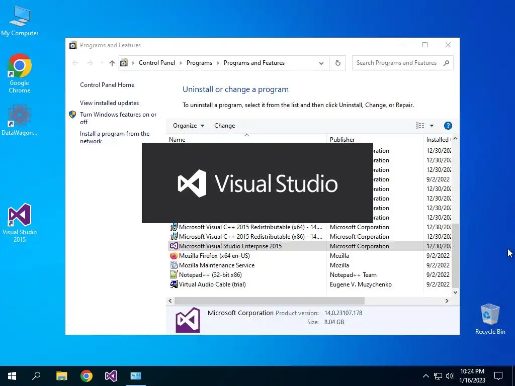Open network status tray icon
The width and height of the screenshot is (515, 386).
[x=438, y=376]
